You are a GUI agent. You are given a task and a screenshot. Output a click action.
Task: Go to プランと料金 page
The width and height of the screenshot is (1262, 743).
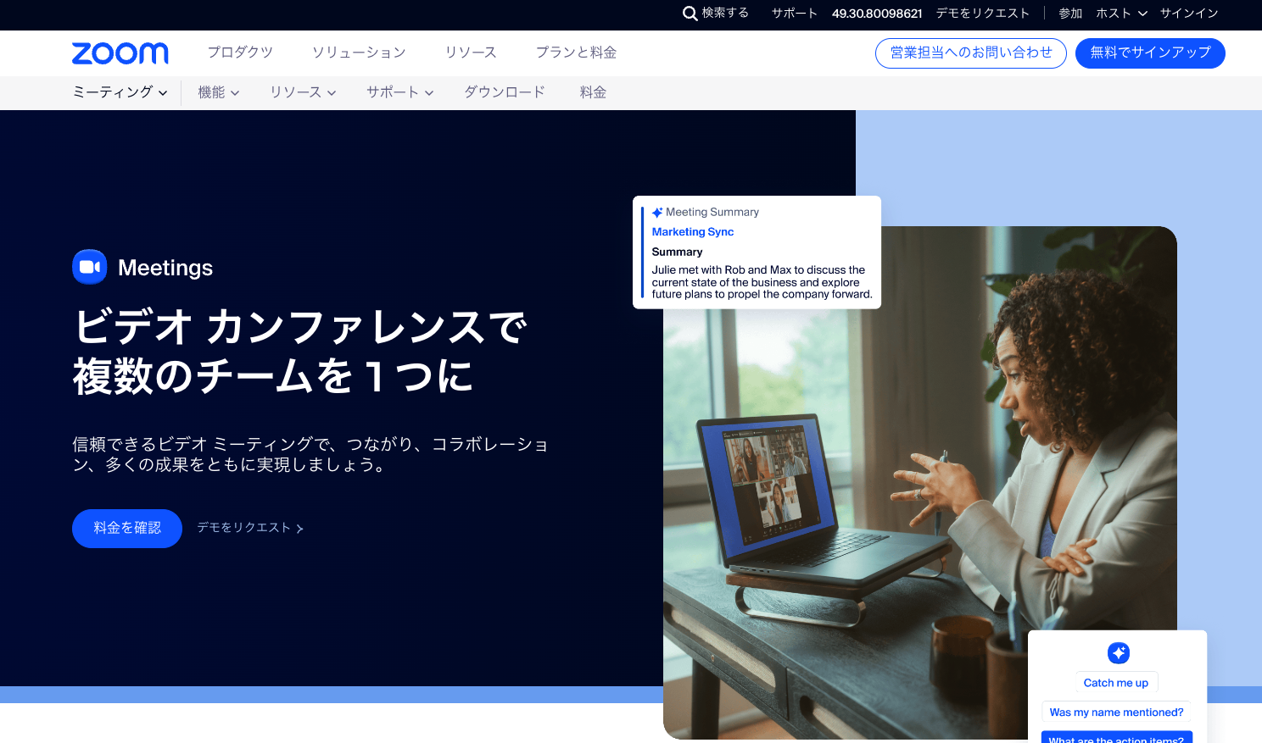point(576,53)
